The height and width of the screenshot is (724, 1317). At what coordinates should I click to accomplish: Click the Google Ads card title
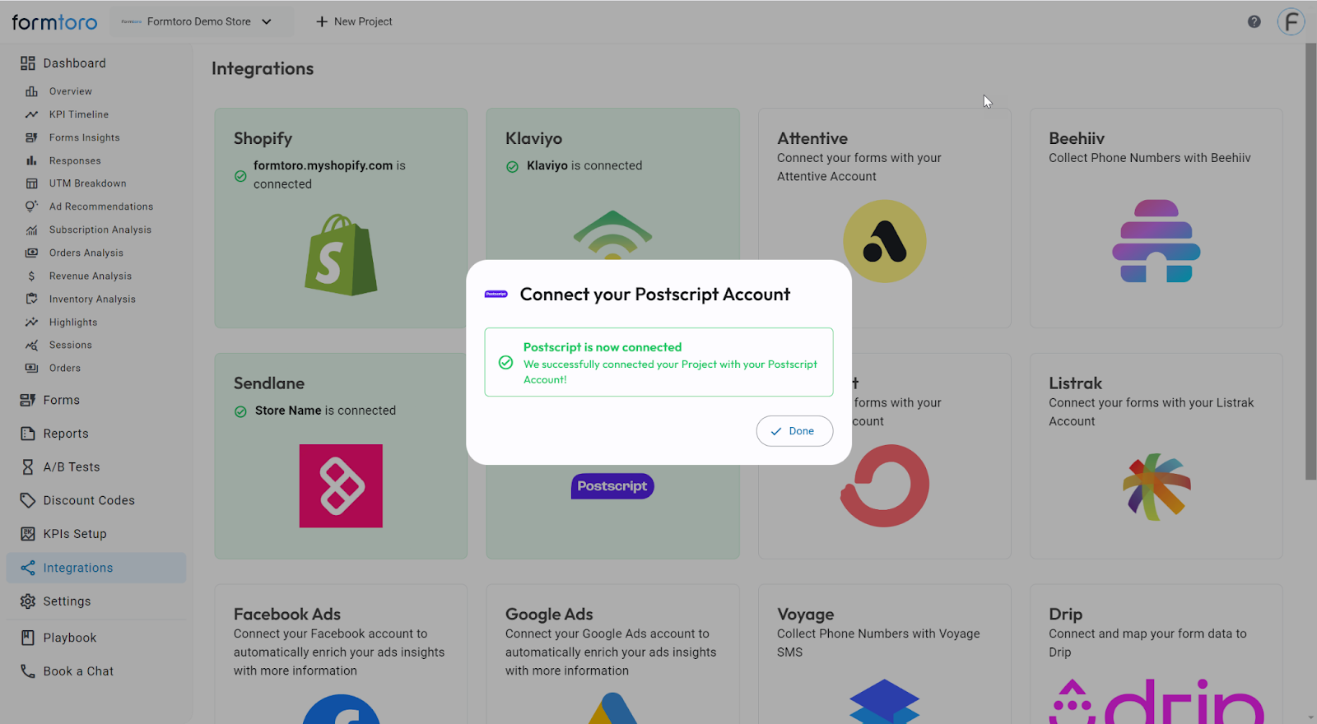tap(549, 614)
